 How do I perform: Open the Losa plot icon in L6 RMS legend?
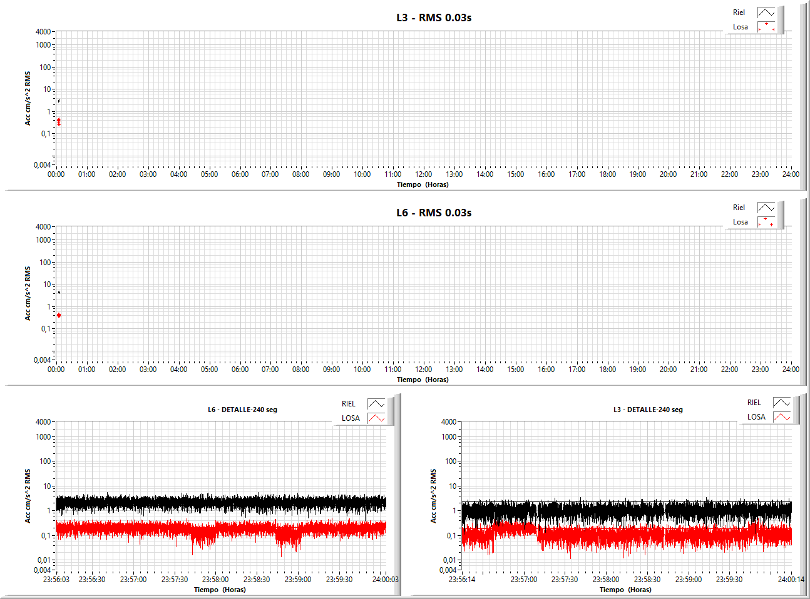766,222
